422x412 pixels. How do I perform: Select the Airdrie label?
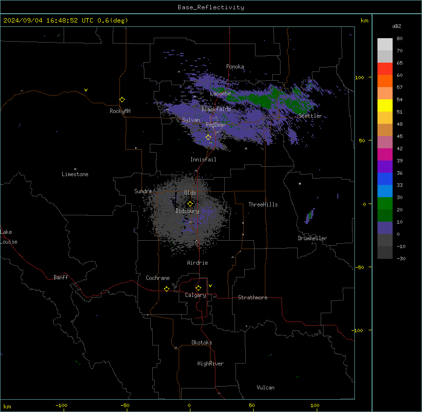(197, 263)
